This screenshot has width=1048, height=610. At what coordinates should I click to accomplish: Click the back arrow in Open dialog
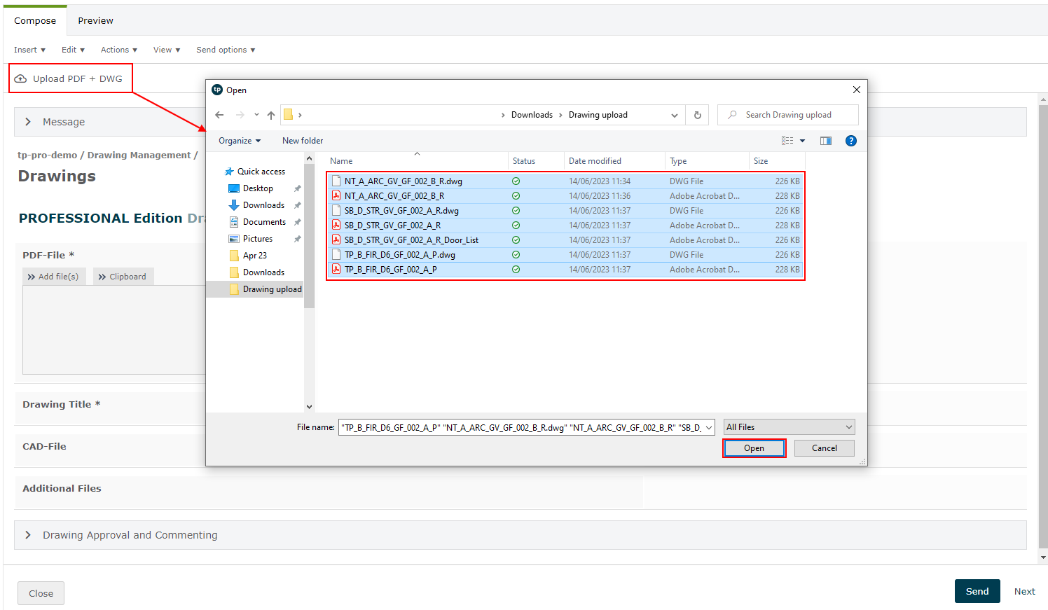click(219, 115)
